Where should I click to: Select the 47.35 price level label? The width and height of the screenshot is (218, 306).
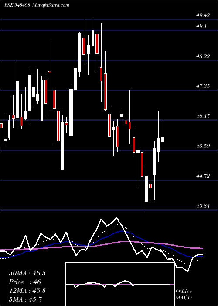203,86
